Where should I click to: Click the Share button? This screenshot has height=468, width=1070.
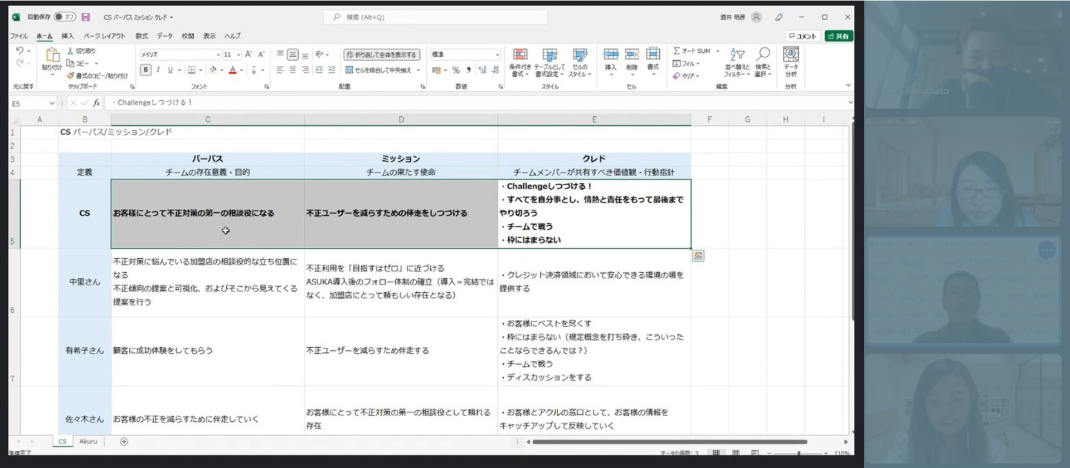click(839, 36)
